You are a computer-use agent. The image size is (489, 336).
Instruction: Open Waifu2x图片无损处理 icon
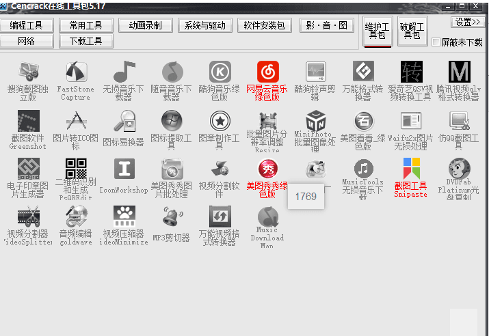(x=411, y=120)
